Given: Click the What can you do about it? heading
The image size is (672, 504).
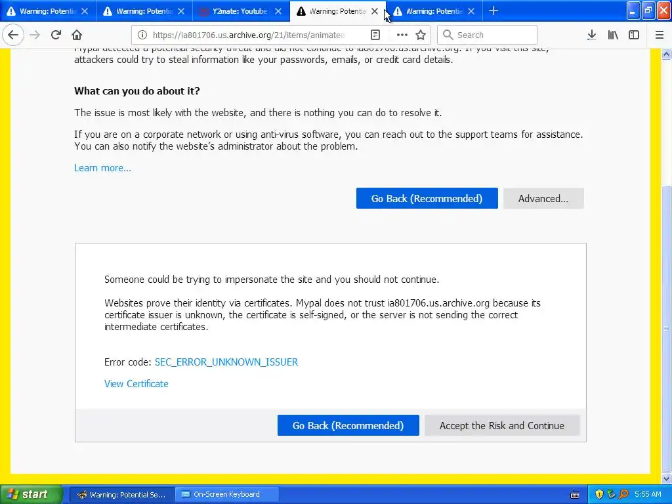Looking at the screenshot, I should [137, 91].
